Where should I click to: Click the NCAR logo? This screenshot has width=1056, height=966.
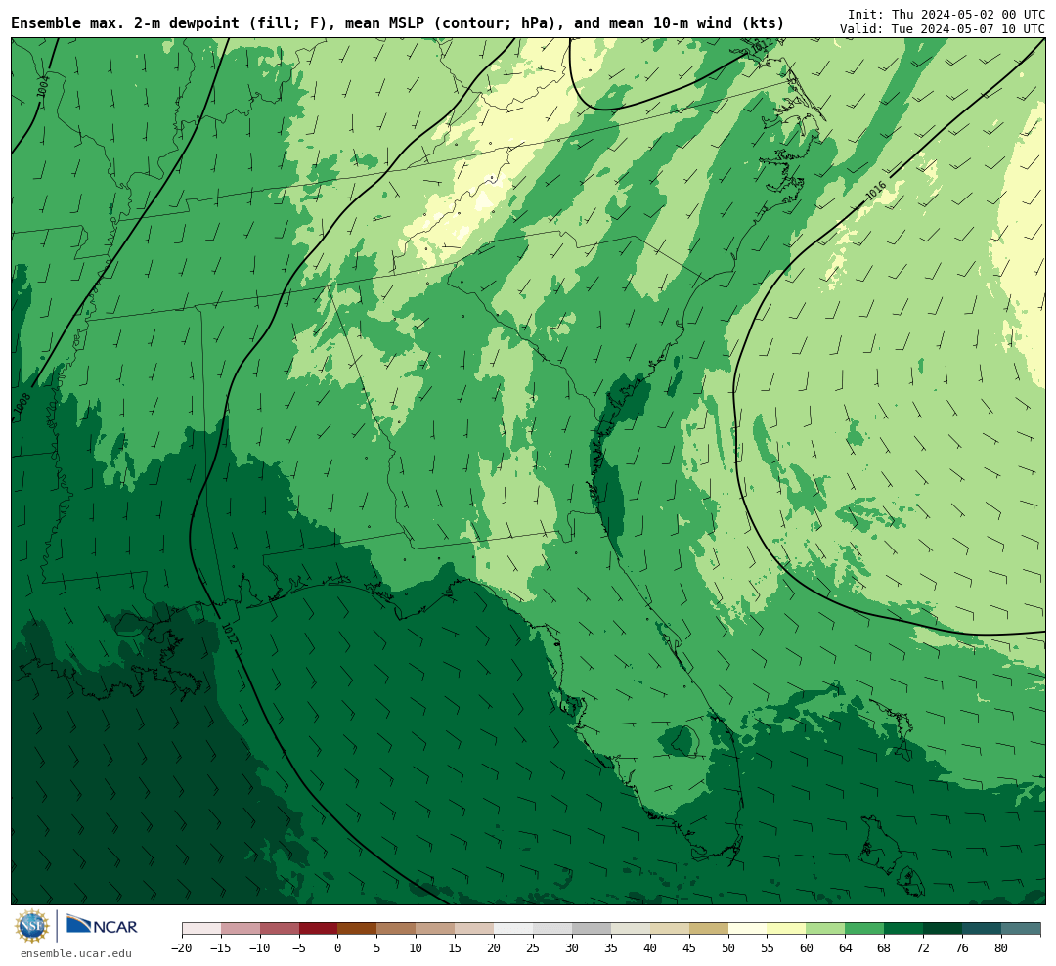click(102, 926)
